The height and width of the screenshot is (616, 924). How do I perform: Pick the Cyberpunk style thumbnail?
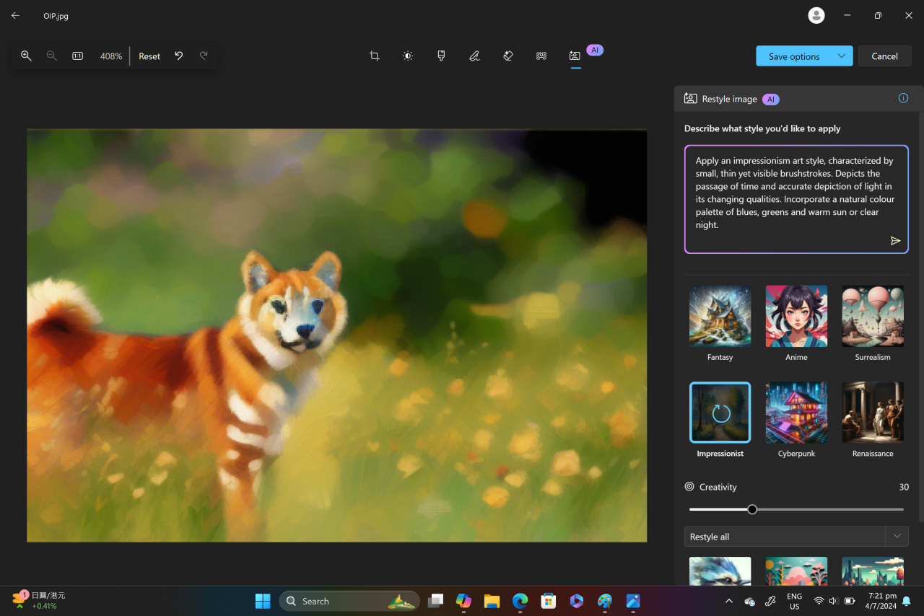[796, 413]
